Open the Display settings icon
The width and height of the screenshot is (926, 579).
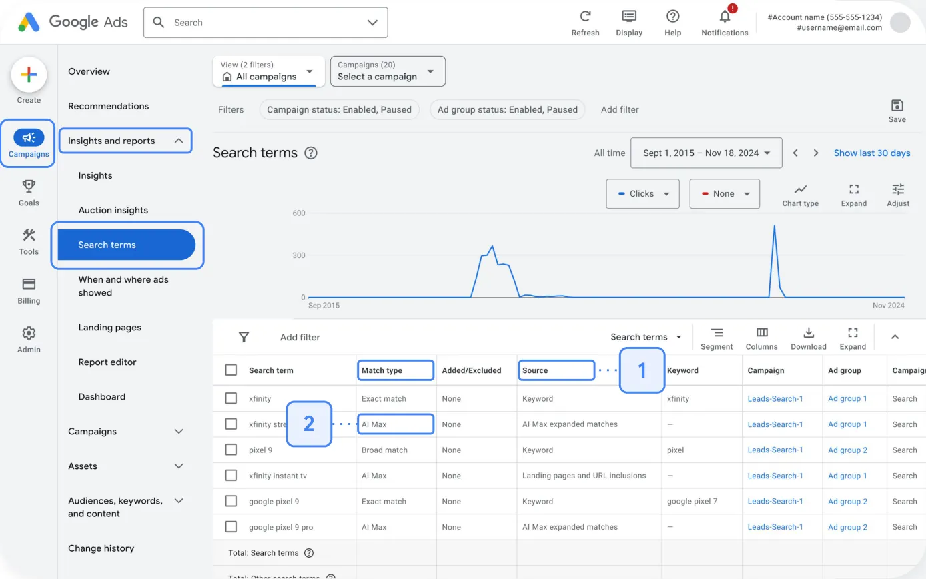[628, 16]
